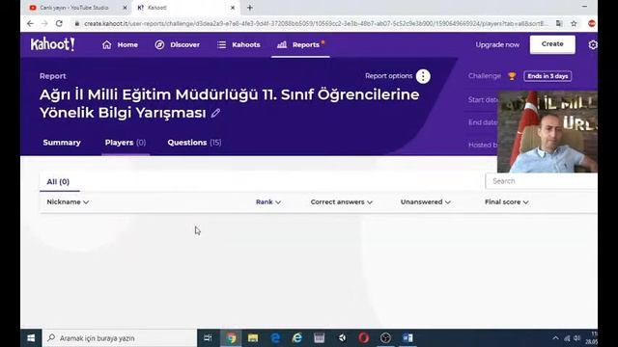Viewport: 618px width, 347px height.
Task: Show hidden system tray icons
Action: (555, 338)
